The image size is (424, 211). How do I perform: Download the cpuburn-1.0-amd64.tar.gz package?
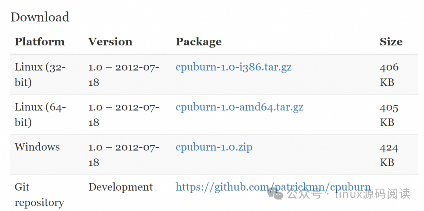point(239,107)
